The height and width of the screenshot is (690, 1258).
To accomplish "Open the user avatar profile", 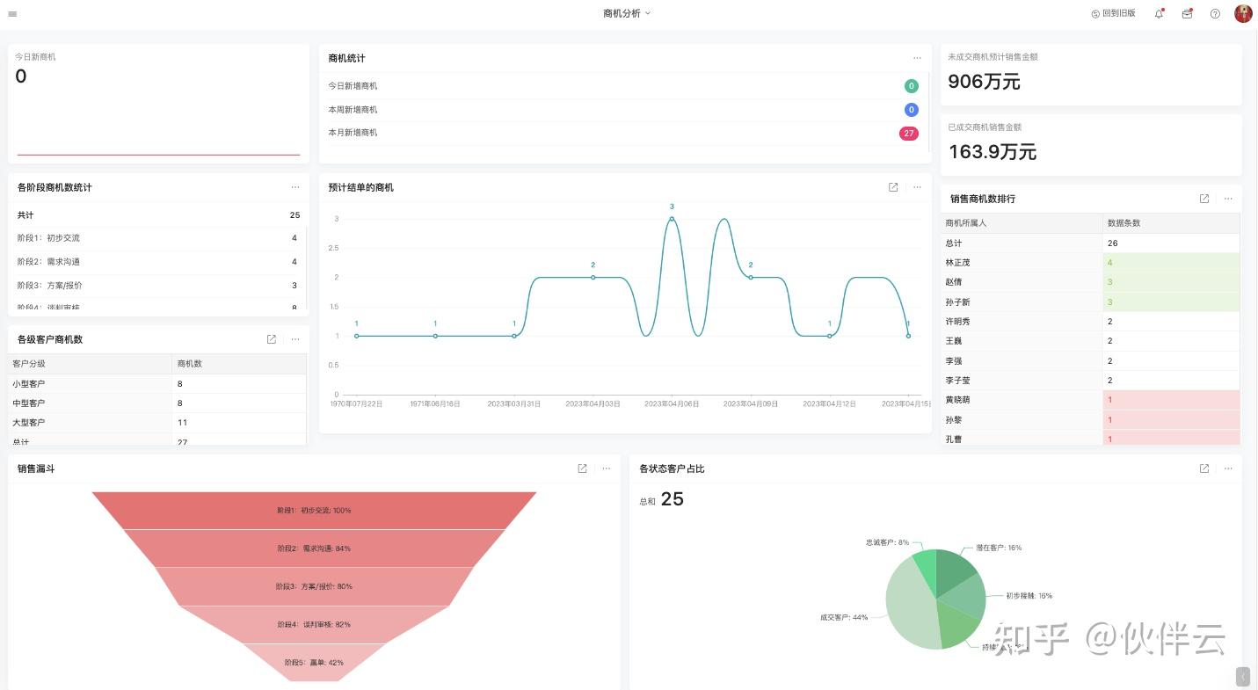I will [x=1243, y=13].
